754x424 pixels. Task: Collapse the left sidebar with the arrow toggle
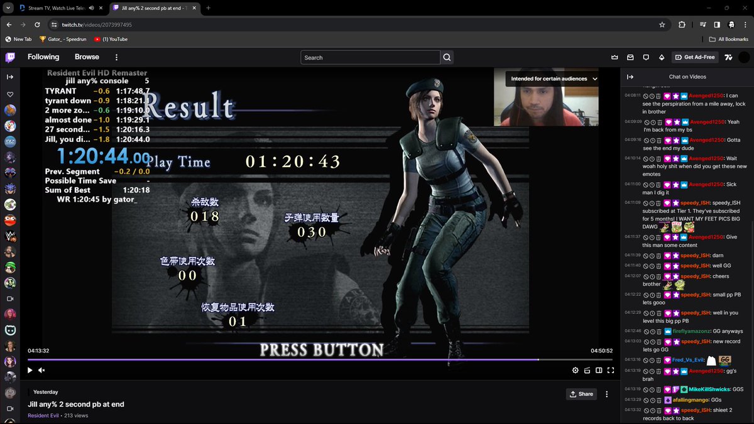(x=9, y=77)
